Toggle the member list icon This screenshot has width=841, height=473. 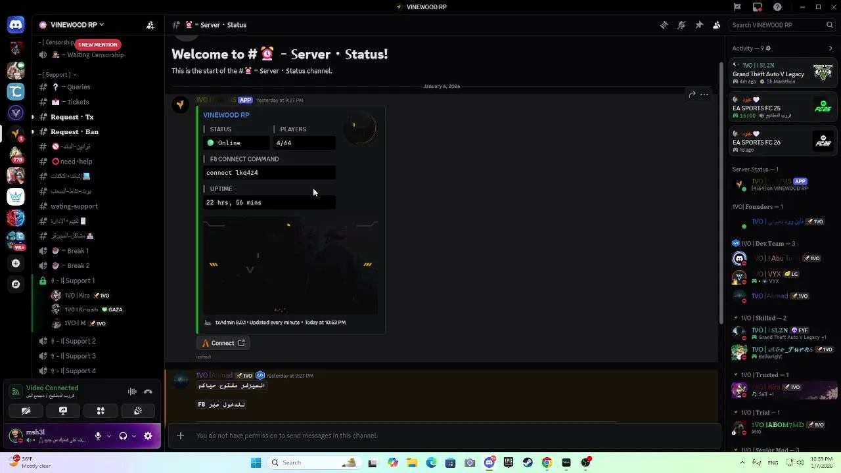716,25
